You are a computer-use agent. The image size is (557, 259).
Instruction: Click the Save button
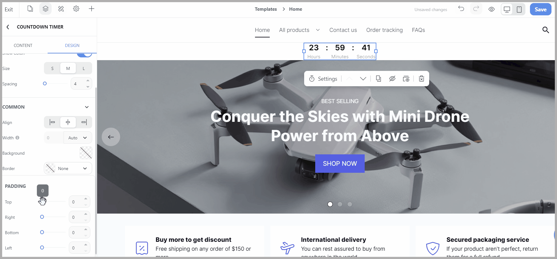tap(540, 9)
